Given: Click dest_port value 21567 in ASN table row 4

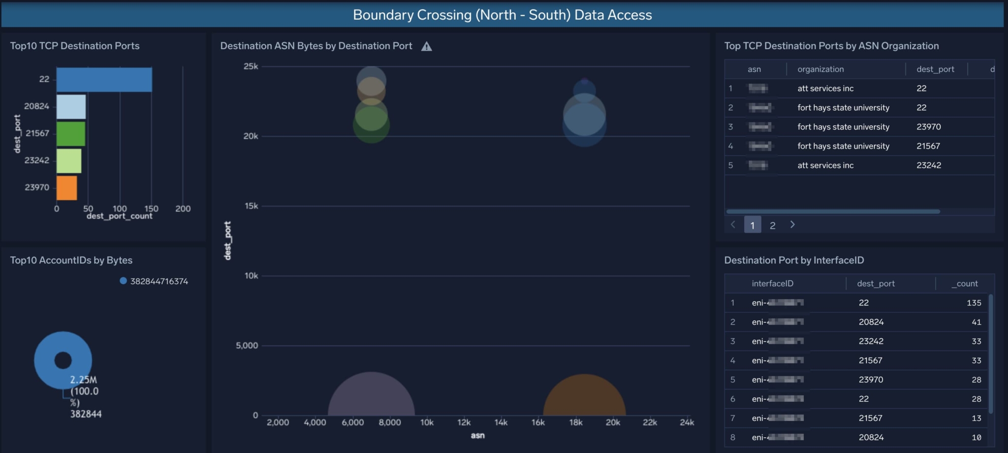Looking at the screenshot, I should click(928, 146).
